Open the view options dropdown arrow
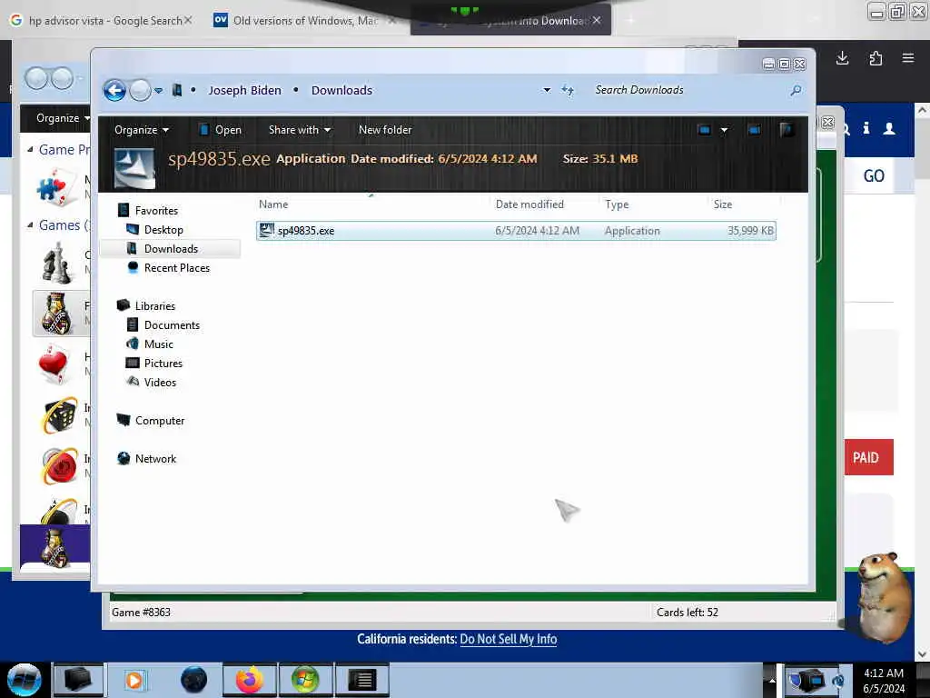 [x=724, y=129]
